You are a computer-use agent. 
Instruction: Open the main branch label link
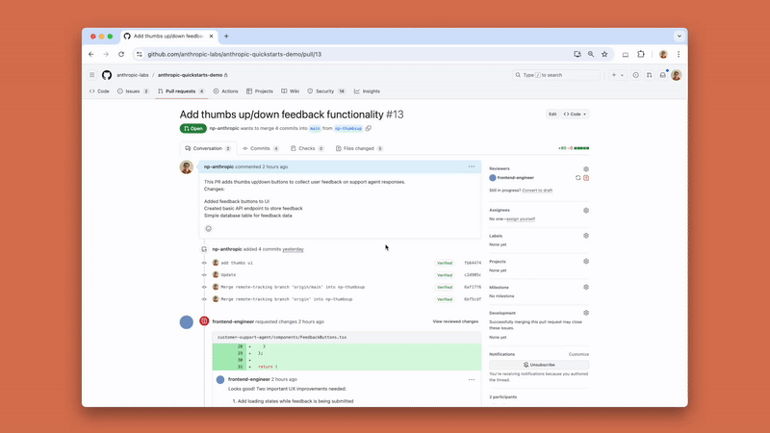(x=315, y=129)
